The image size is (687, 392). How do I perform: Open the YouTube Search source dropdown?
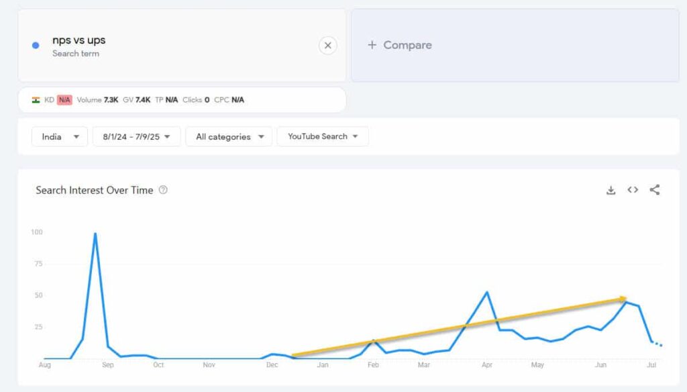[x=323, y=136]
